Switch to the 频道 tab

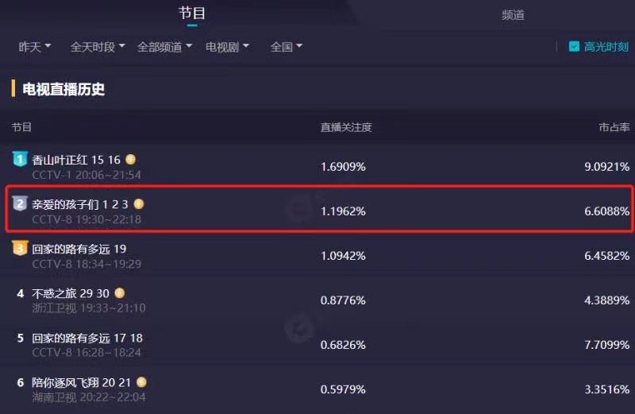[x=513, y=14]
